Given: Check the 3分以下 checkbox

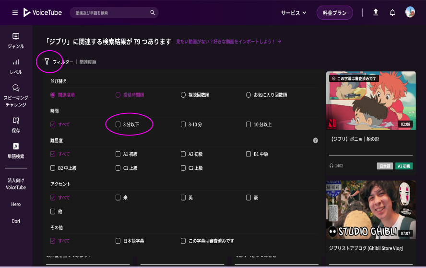Looking at the screenshot, I should [118, 124].
